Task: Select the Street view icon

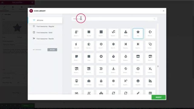Action: (113, 70)
